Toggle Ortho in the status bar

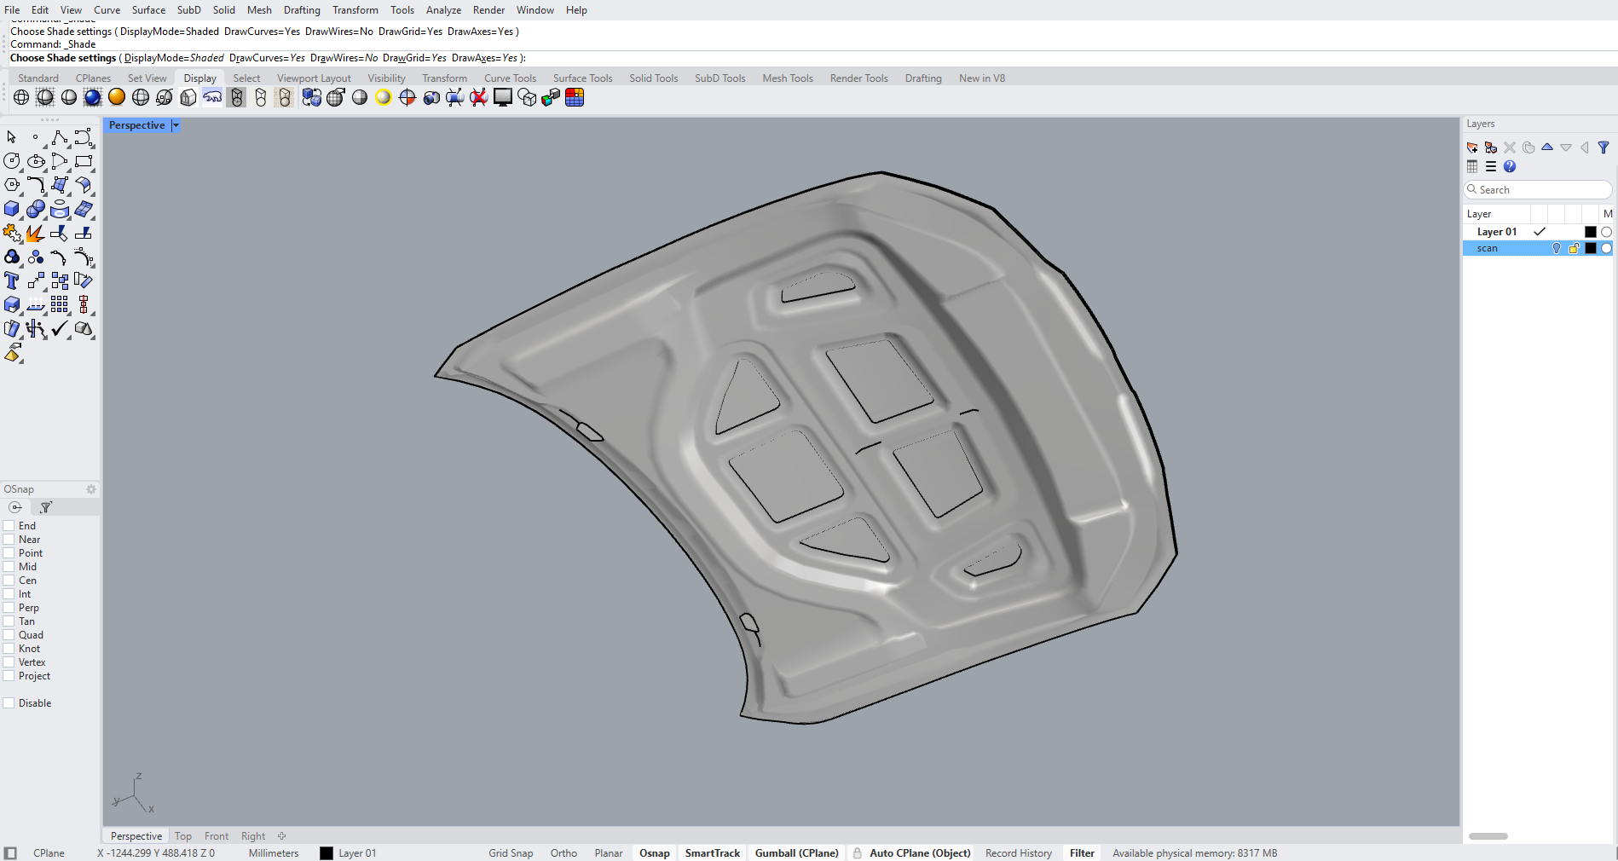tap(563, 852)
